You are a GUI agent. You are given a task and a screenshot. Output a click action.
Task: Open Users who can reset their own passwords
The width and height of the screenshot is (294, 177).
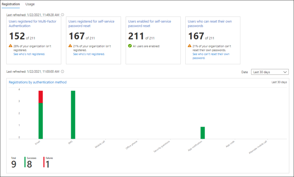tap(210, 23)
